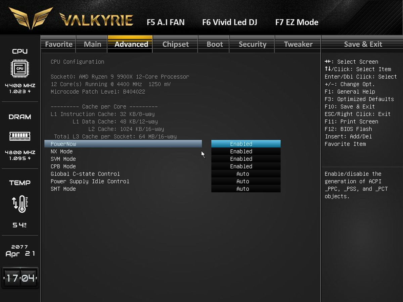Click the Microcode Patch Level line
Image resolution: width=403 pixels, height=302 pixels.
(98, 92)
